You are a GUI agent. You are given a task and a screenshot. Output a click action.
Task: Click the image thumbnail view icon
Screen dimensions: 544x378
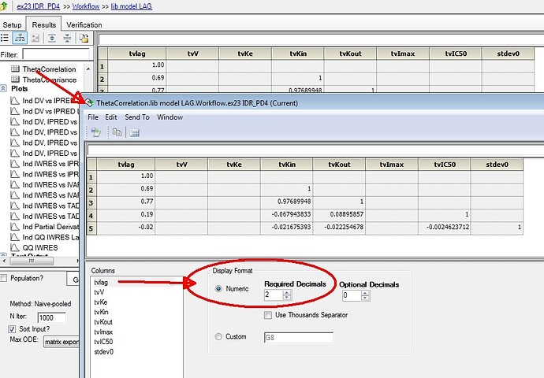click(35, 38)
